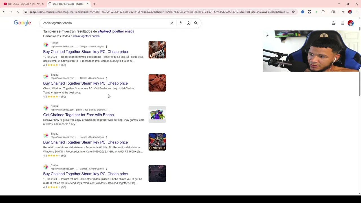Open the Extensions puzzle menu

[x=323, y=12]
